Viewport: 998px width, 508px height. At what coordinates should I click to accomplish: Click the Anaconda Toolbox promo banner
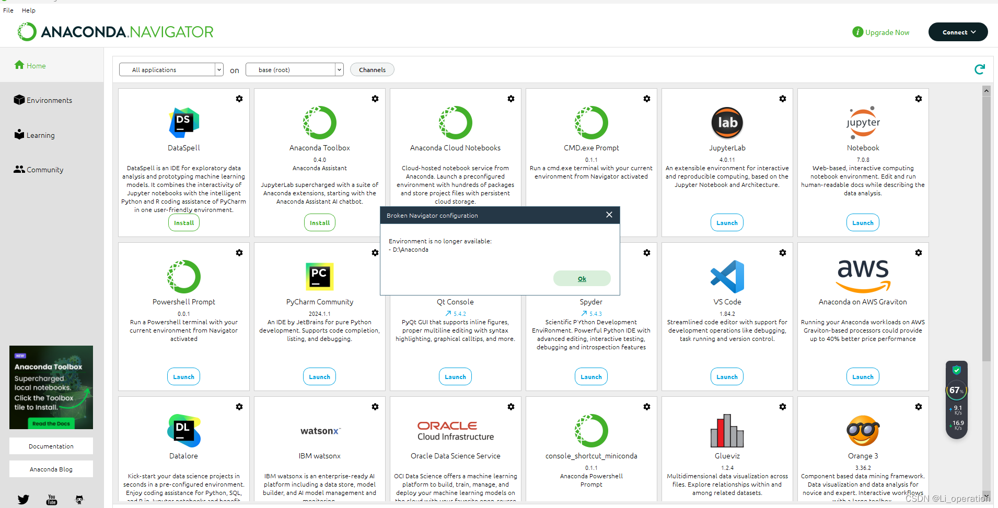tap(51, 387)
